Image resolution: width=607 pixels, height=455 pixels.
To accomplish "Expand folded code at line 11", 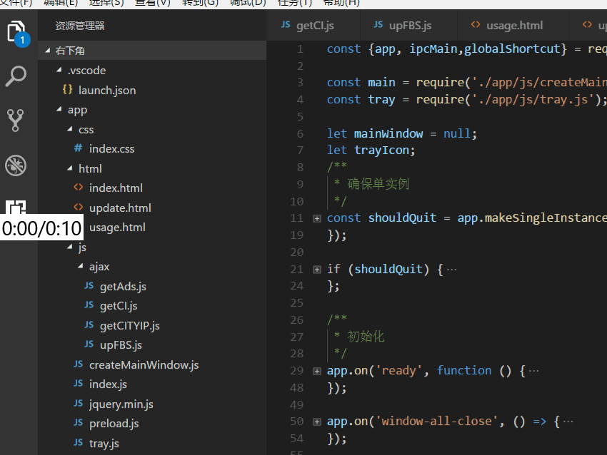I will pyautogui.click(x=317, y=218).
